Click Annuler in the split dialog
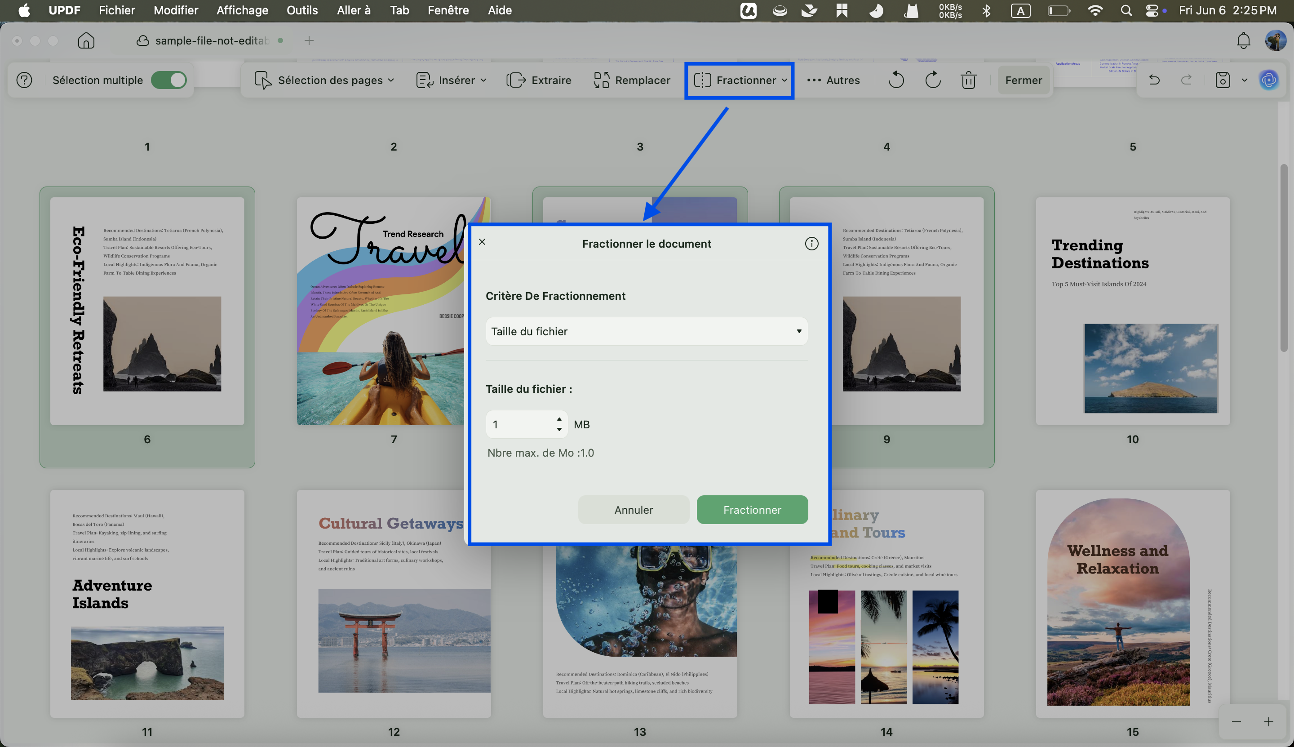 click(x=634, y=509)
